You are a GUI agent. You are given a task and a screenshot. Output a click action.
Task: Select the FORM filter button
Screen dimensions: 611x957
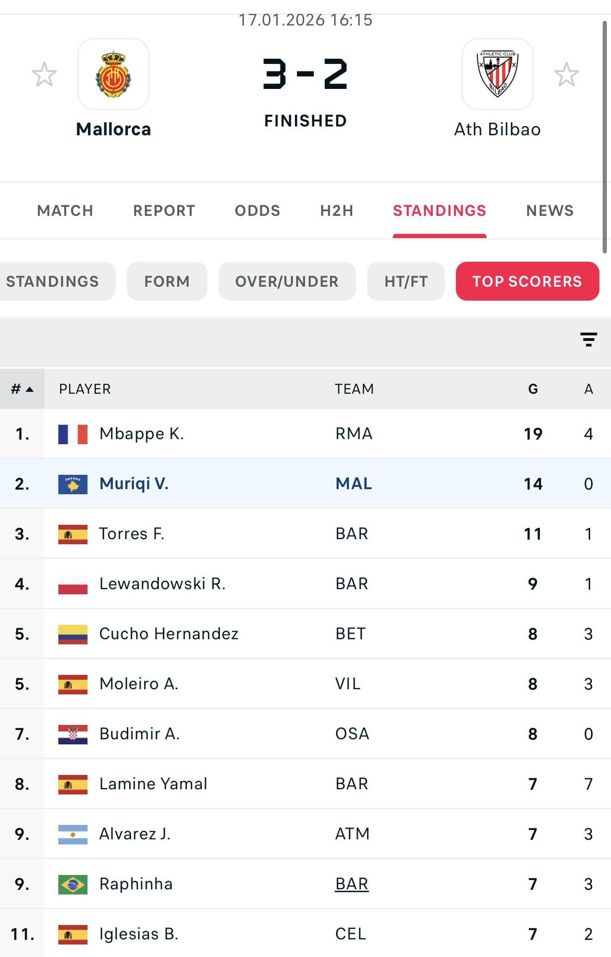tap(167, 281)
